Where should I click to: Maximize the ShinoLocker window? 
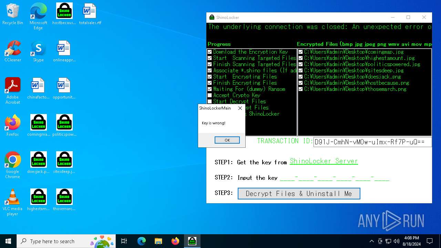(408, 17)
